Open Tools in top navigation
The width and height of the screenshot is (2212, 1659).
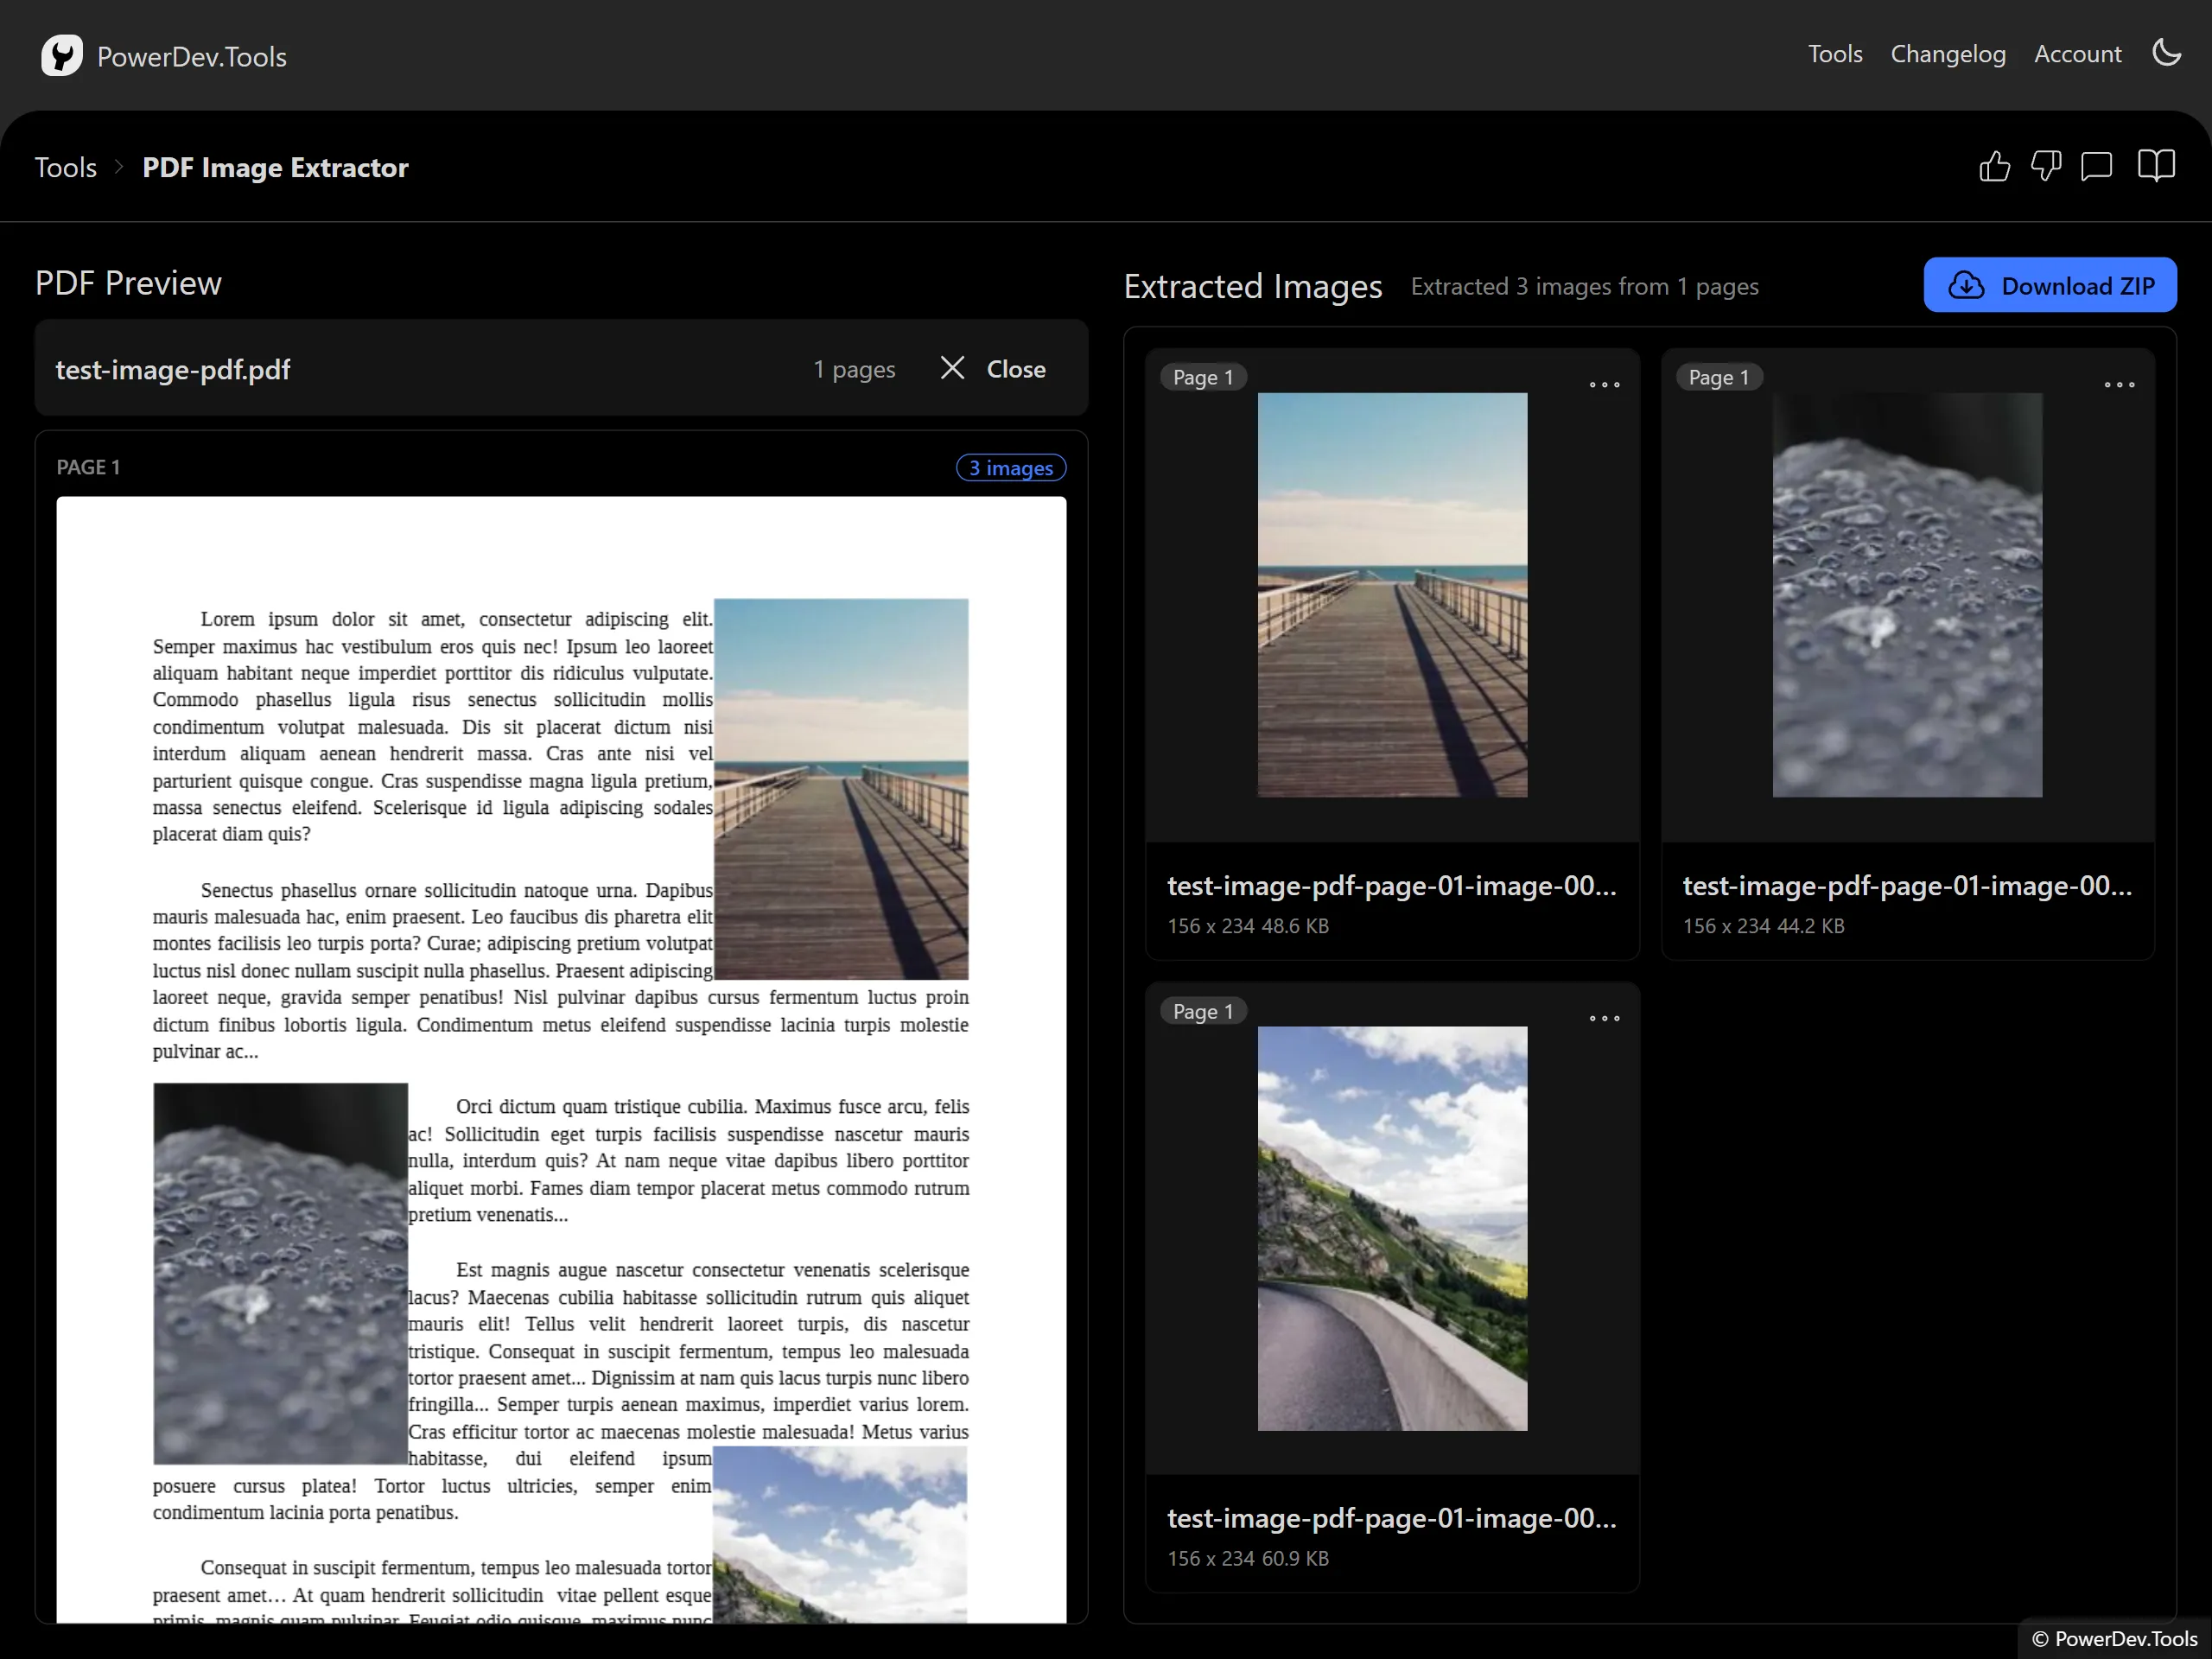click(1835, 54)
